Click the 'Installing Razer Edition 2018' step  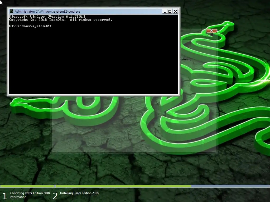[79, 193]
